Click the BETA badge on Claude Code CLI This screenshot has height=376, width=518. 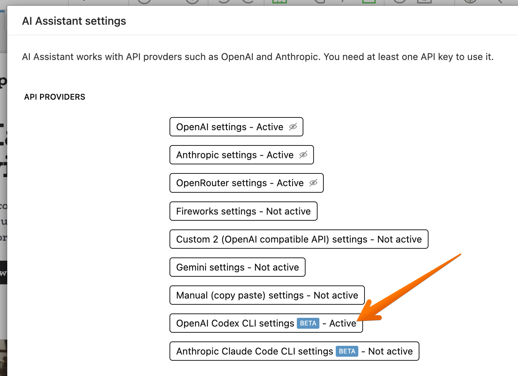(347, 351)
